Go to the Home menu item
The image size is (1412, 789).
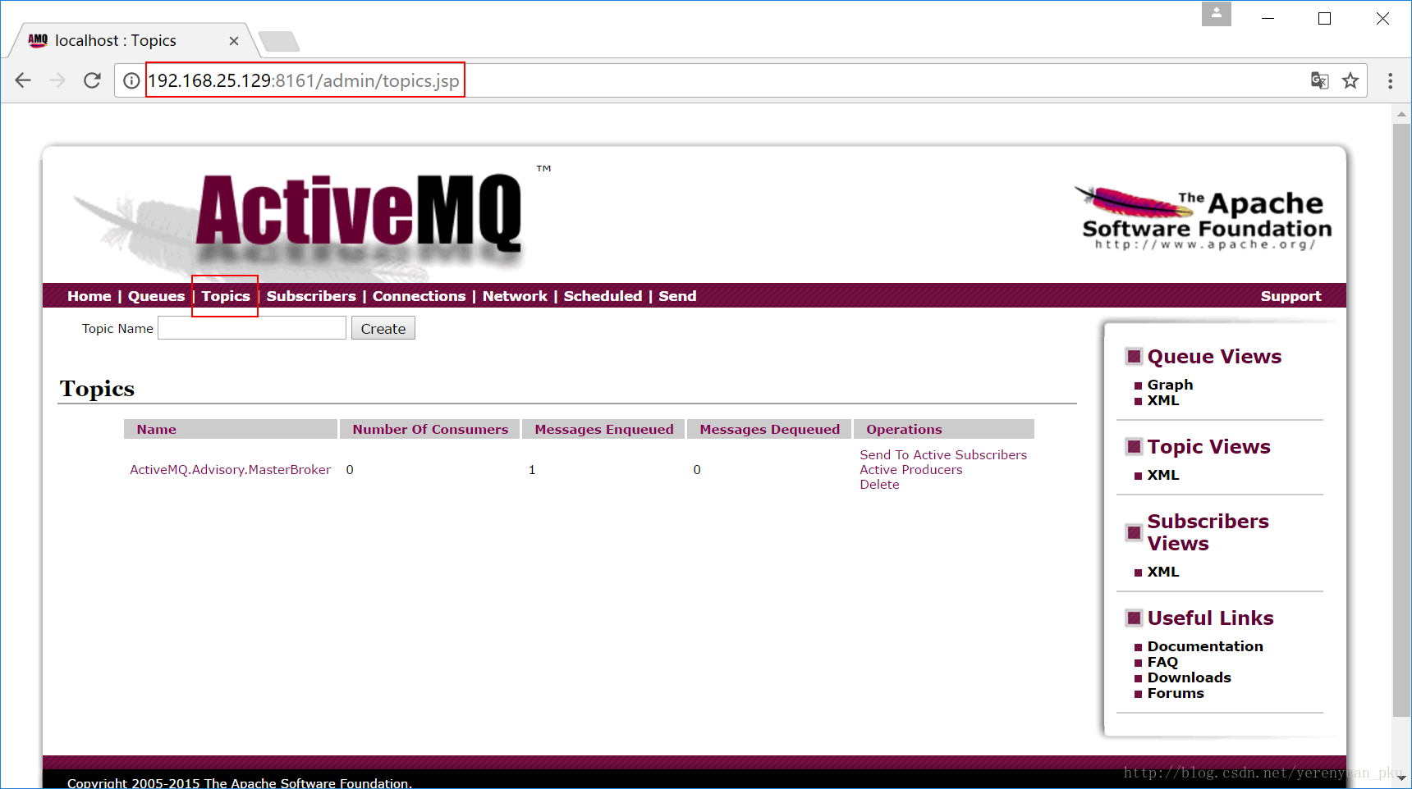coord(89,296)
